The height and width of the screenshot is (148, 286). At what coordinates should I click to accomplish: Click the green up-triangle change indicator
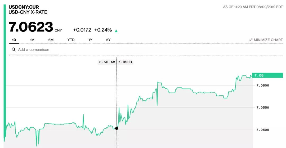pos(116,31)
